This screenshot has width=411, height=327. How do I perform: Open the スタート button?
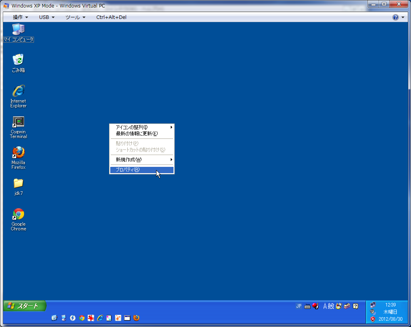pos(25,306)
